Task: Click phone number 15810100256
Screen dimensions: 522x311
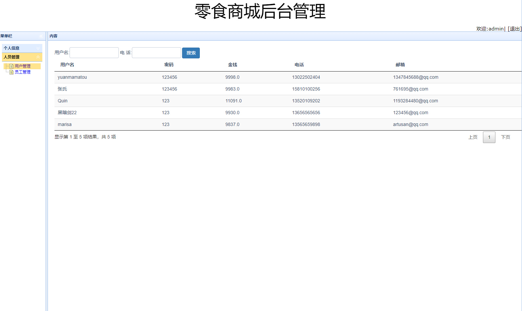Action: pos(306,89)
